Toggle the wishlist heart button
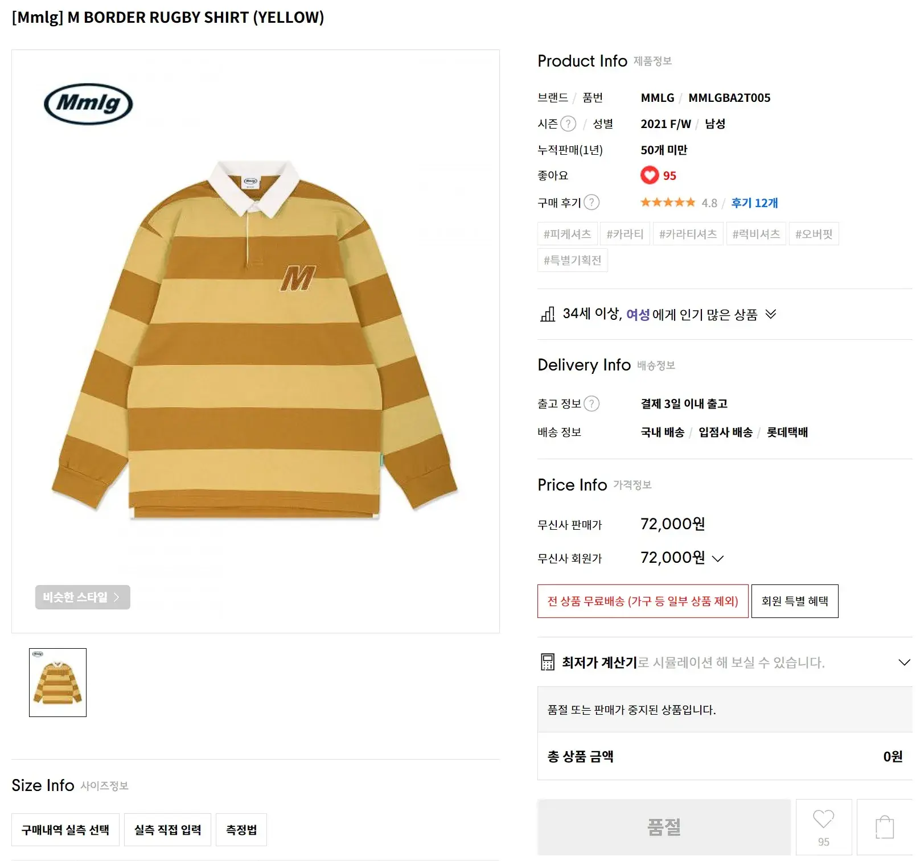Screen dimensions: 916x861 823,826
